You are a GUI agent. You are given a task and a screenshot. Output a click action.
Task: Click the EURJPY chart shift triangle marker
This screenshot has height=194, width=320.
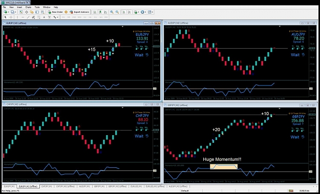click(x=123, y=27)
